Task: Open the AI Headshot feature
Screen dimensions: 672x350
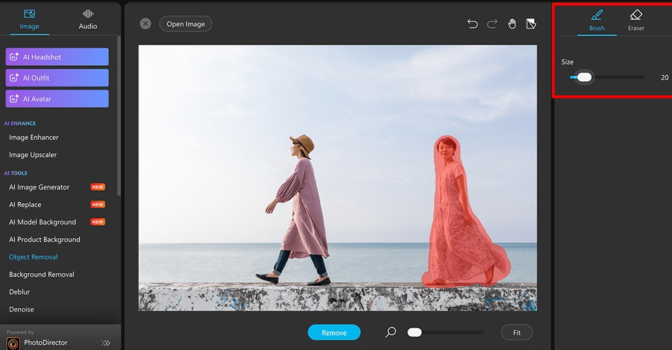Action: click(x=57, y=57)
